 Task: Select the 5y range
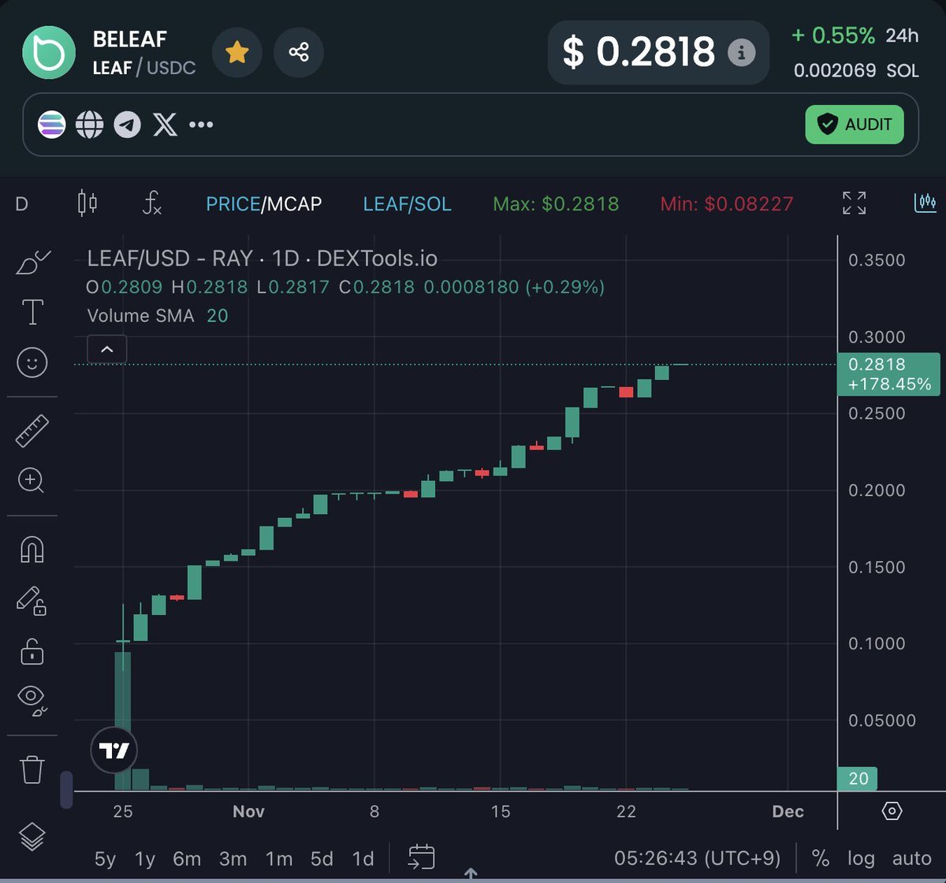105,859
